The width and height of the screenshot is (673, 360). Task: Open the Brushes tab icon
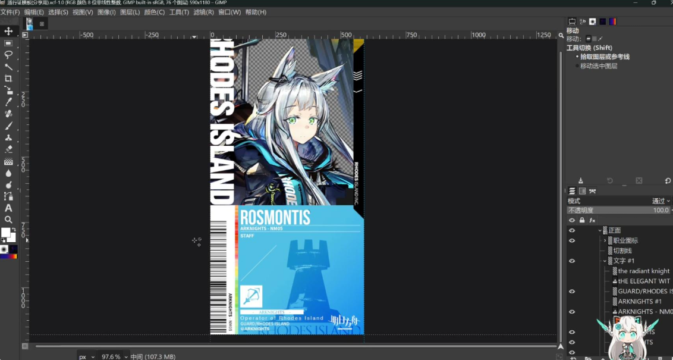592,21
